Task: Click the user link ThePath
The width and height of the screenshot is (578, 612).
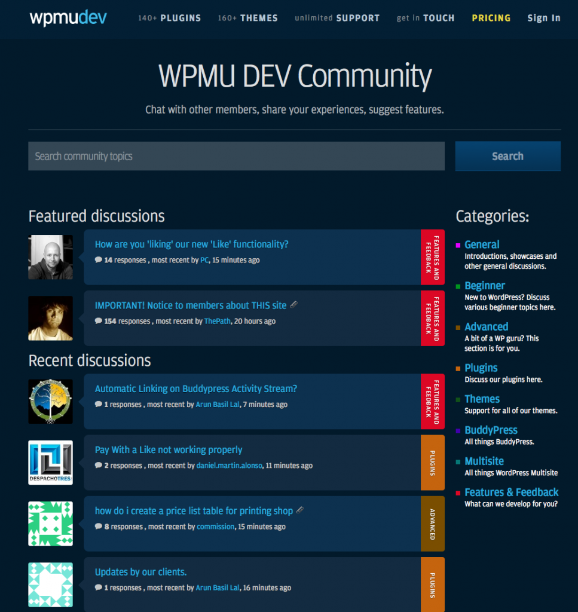Action: click(218, 321)
